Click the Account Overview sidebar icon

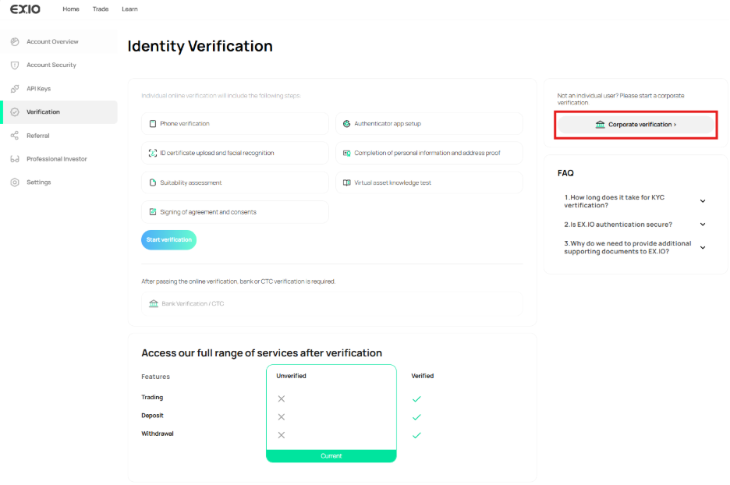[15, 42]
